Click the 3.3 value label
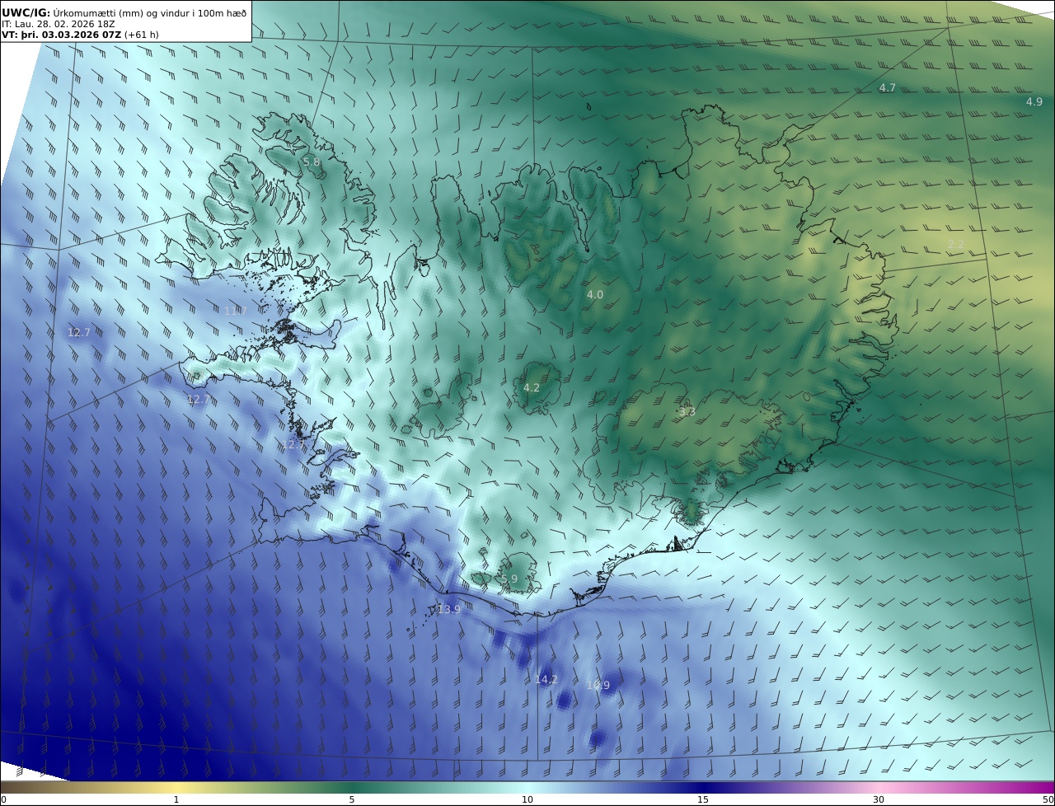This screenshot has width=1055, height=806. pyautogui.click(x=687, y=411)
